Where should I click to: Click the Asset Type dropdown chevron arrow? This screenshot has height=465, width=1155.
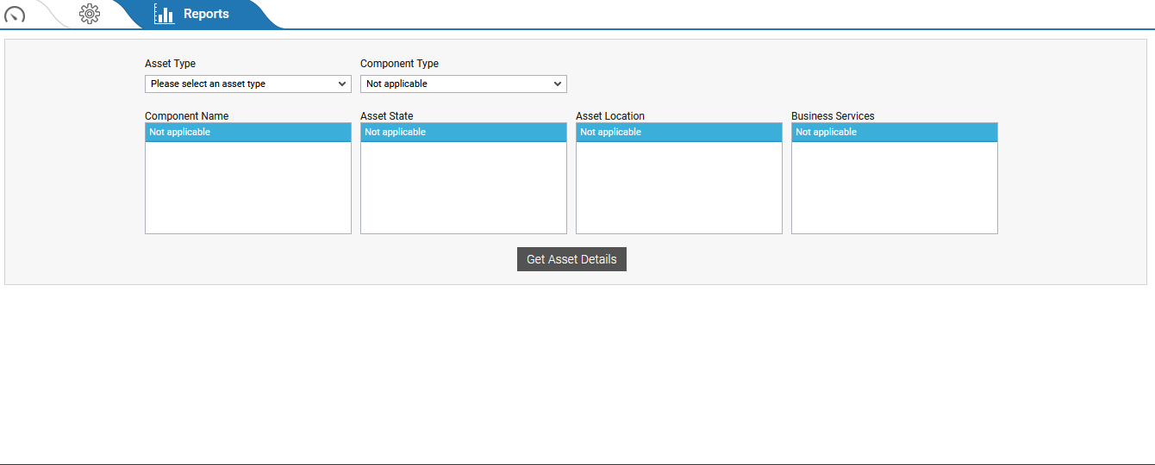pos(342,84)
